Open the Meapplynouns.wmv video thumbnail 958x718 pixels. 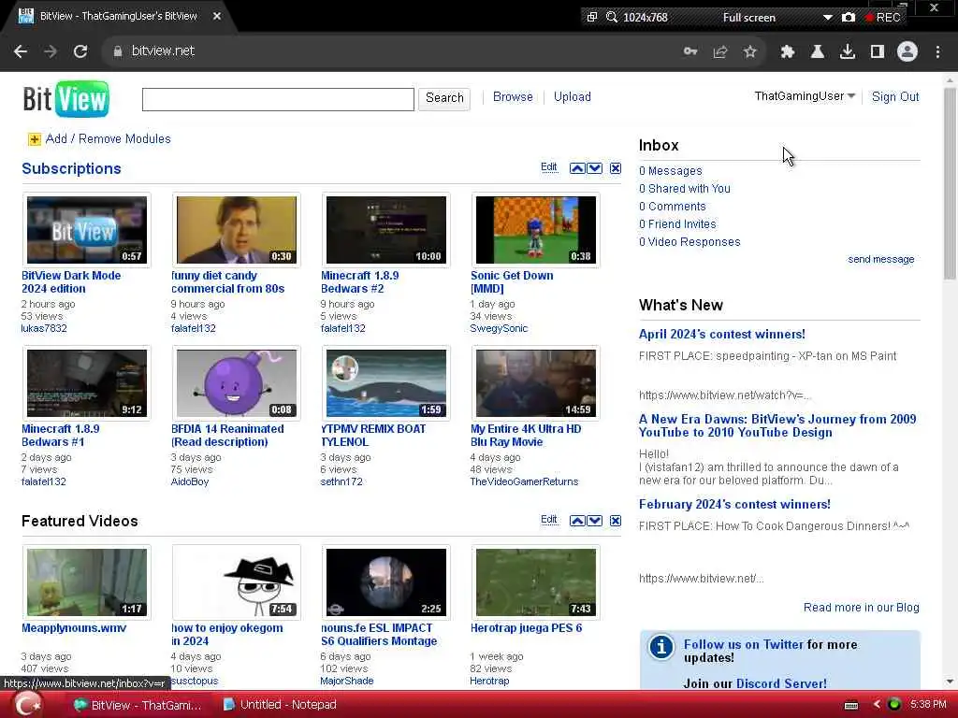[x=87, y=582]
